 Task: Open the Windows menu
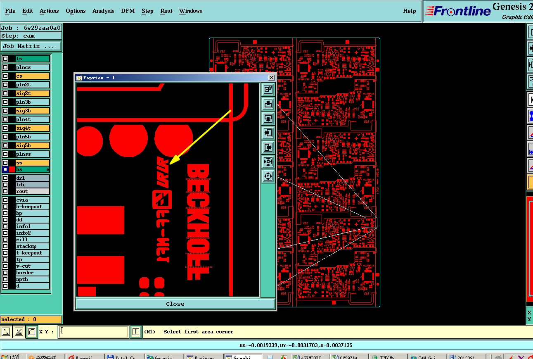(x=191, y=11)
